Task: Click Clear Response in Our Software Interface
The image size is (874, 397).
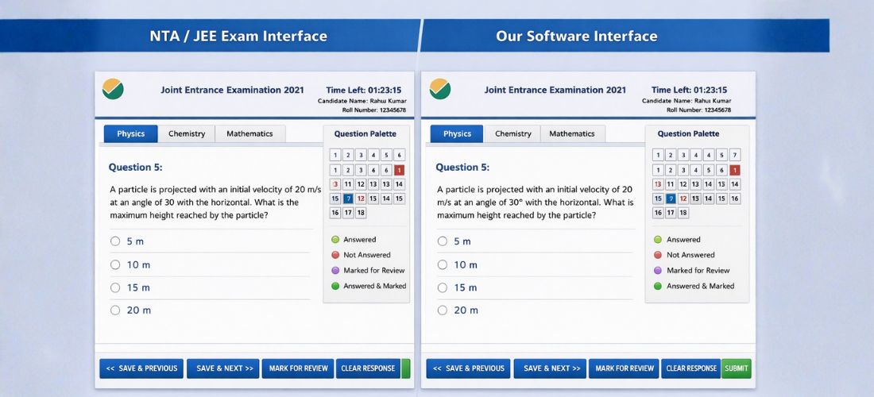Action: [691, 368]
